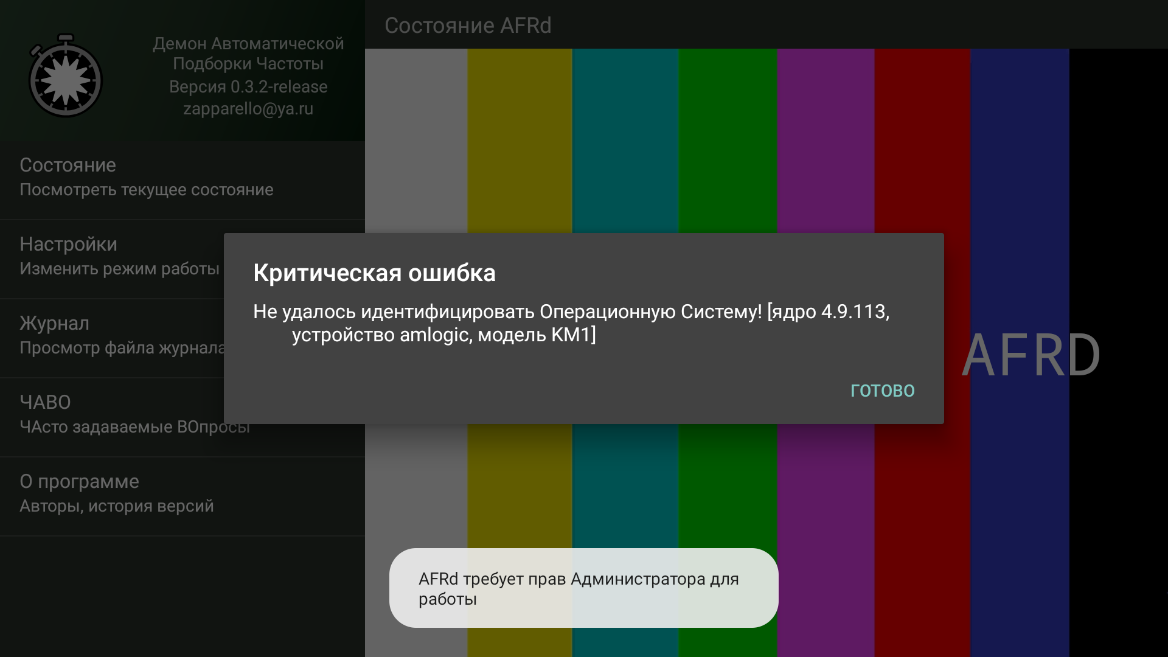Click the error message text in dialog
The height and width of the screenshot is (657, 1168).
(571, 323)
